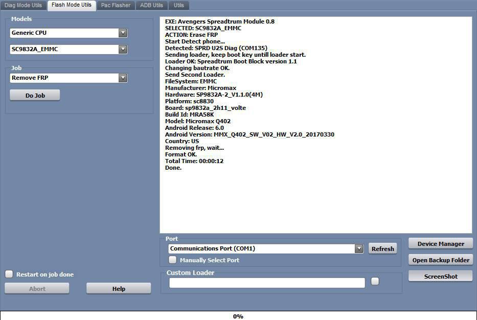This screenshot has width=477, height=320.
Task: Click Open Backup Folder button
Action: [441, 260]
